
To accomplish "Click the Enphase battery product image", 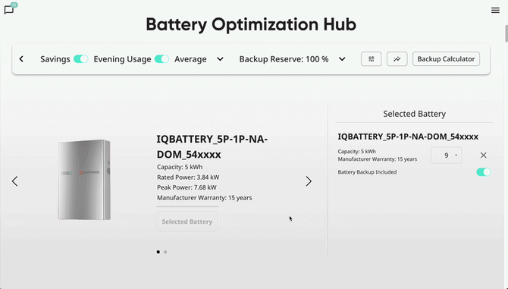I will (84, 180).
